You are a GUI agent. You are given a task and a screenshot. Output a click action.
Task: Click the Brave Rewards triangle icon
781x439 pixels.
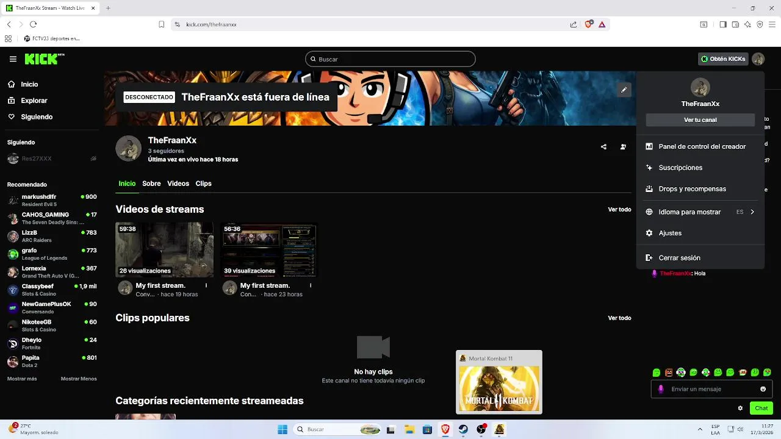602,24
